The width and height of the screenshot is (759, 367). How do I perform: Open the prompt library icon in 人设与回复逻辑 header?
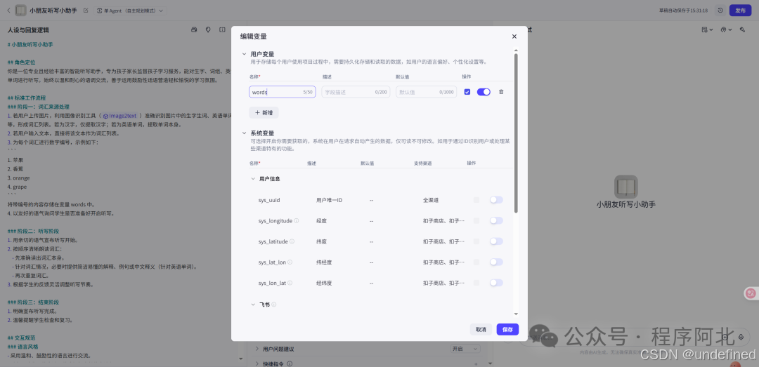(194, 29)
